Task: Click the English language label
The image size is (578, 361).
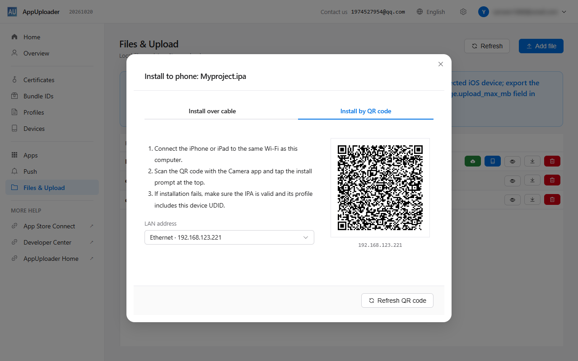Action: coord(436,12)
